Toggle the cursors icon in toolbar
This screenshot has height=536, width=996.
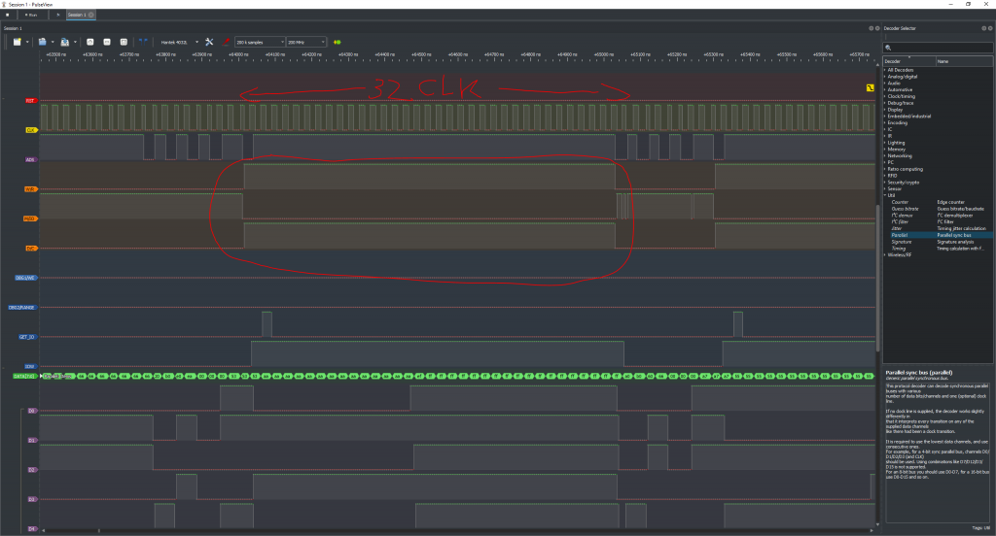coord(143,42)
